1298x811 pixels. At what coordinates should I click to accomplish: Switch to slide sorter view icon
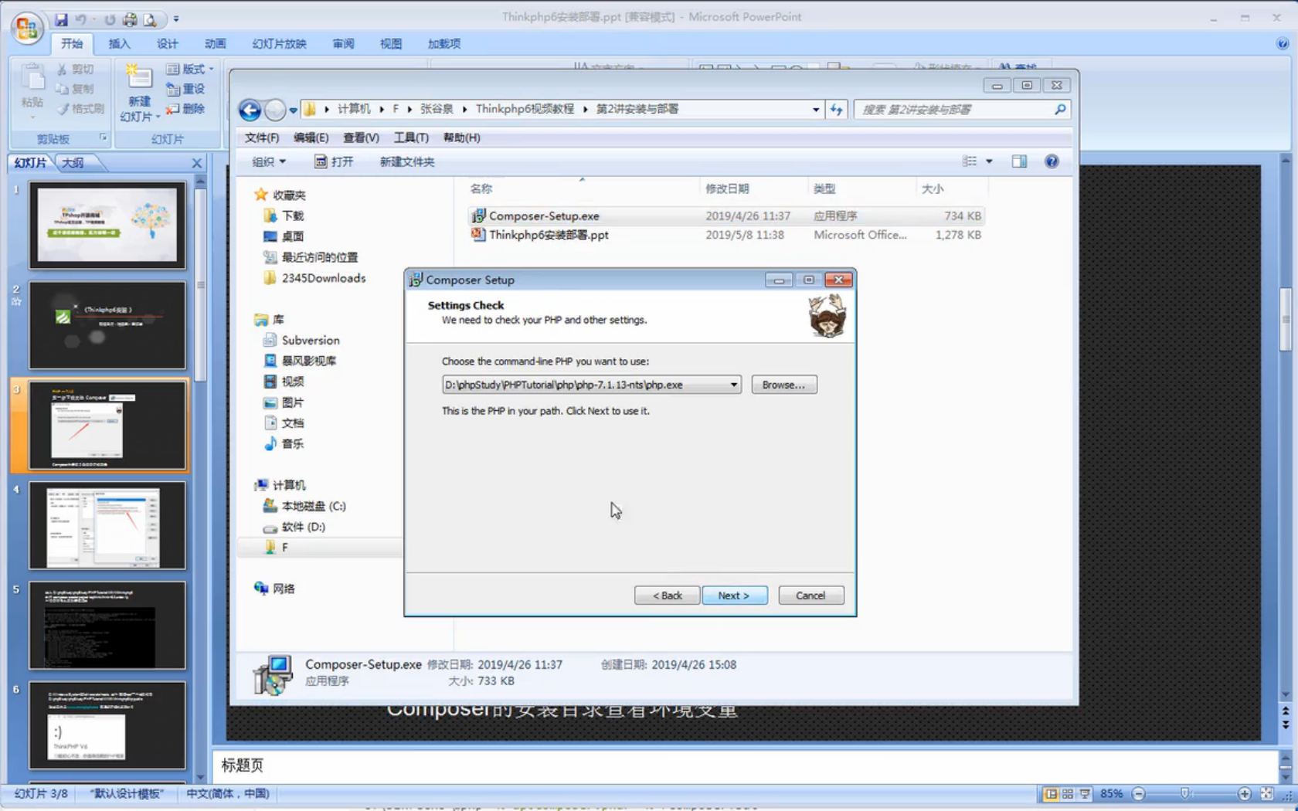pyautogui.click(x=1068, y=793)
